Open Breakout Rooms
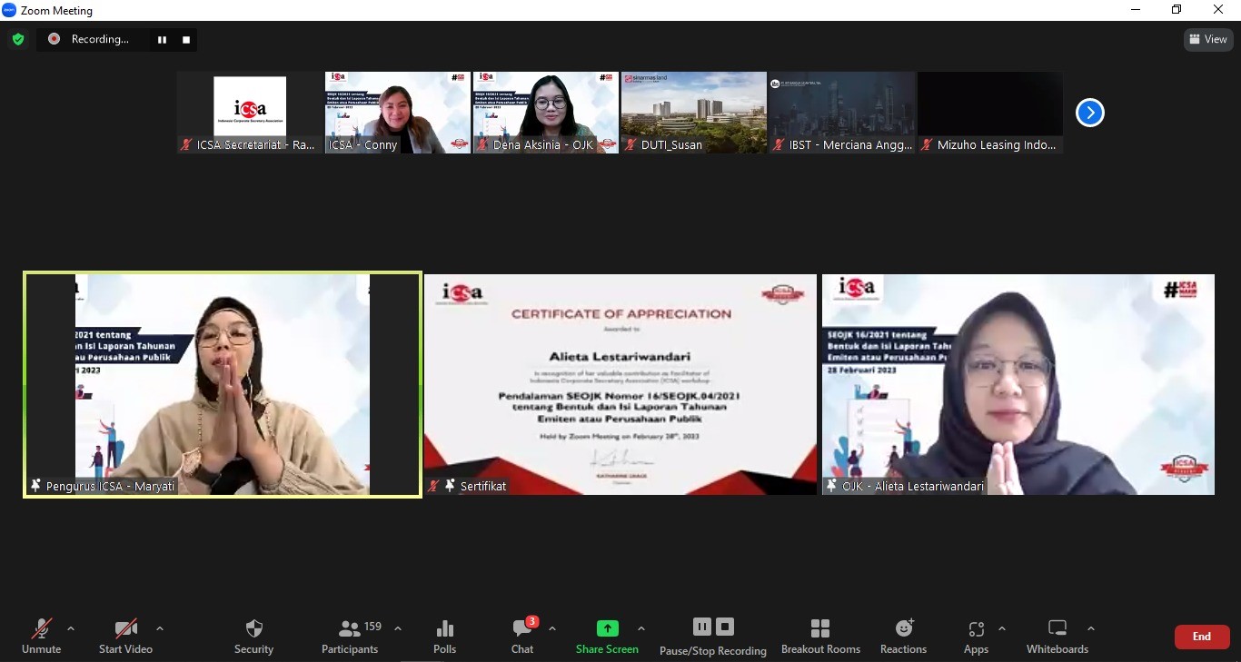Image resolution: width=1241 pixels, height=662 pixels. coord(820,637)
